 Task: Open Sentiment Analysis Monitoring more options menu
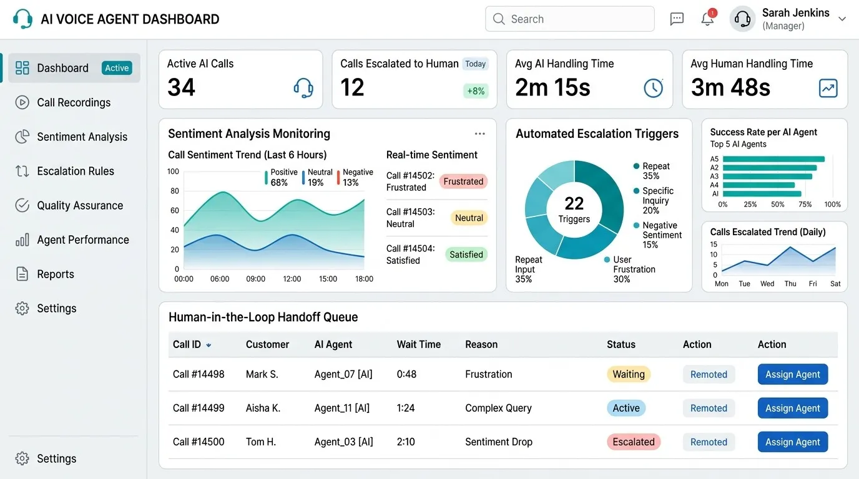click(x=479, y=133)
